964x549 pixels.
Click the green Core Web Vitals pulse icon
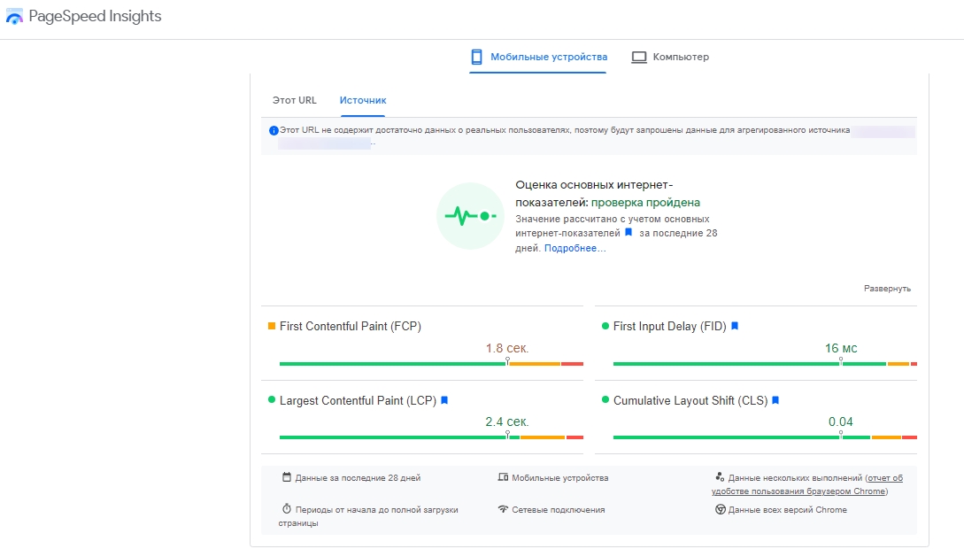pos(470,216)
